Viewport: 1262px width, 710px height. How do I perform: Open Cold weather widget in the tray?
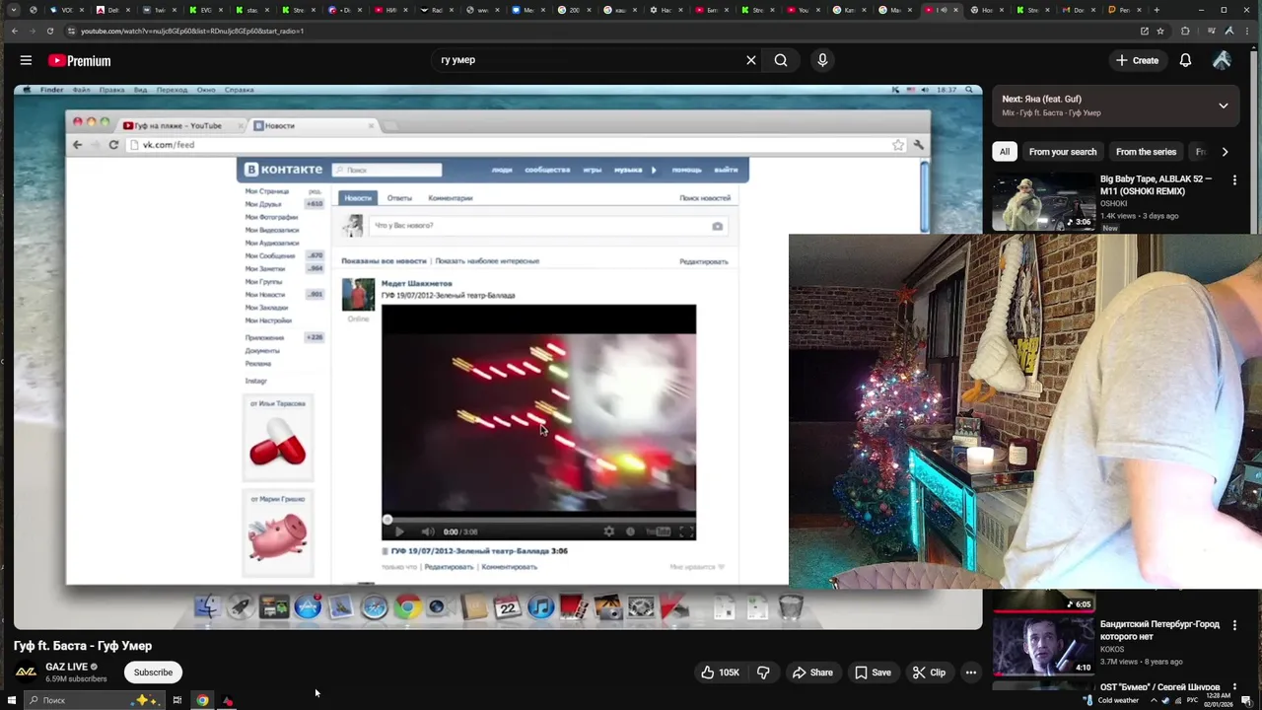pyautogui.click(x=1111, y=700)
